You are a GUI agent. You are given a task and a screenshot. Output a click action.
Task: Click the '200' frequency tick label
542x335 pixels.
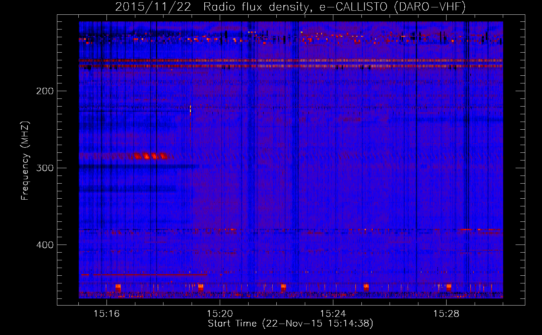(45, 91)
